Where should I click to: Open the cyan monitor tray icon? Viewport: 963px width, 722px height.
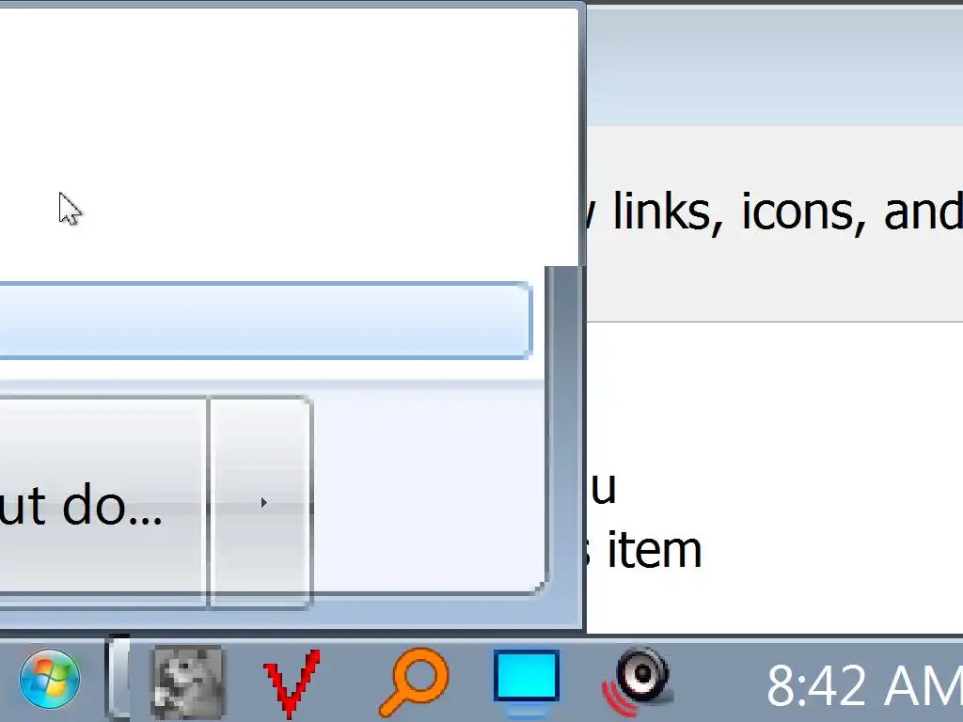tap(527, 683)
